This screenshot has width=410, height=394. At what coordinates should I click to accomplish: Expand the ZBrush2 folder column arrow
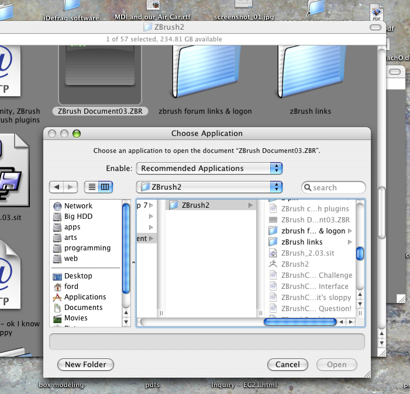[250, 205]
